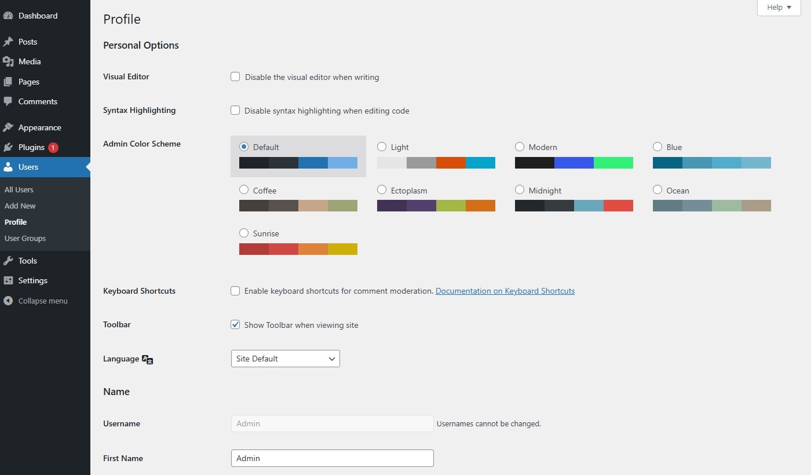Viewport: 811px width, 475px height.
Task: Select Profile in the Users submenu
Action: (x=16, y=222)
